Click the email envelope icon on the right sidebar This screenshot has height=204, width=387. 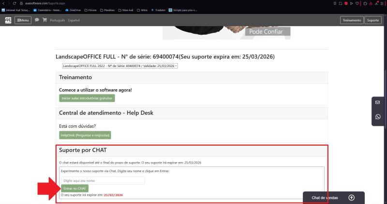(378, 102)
